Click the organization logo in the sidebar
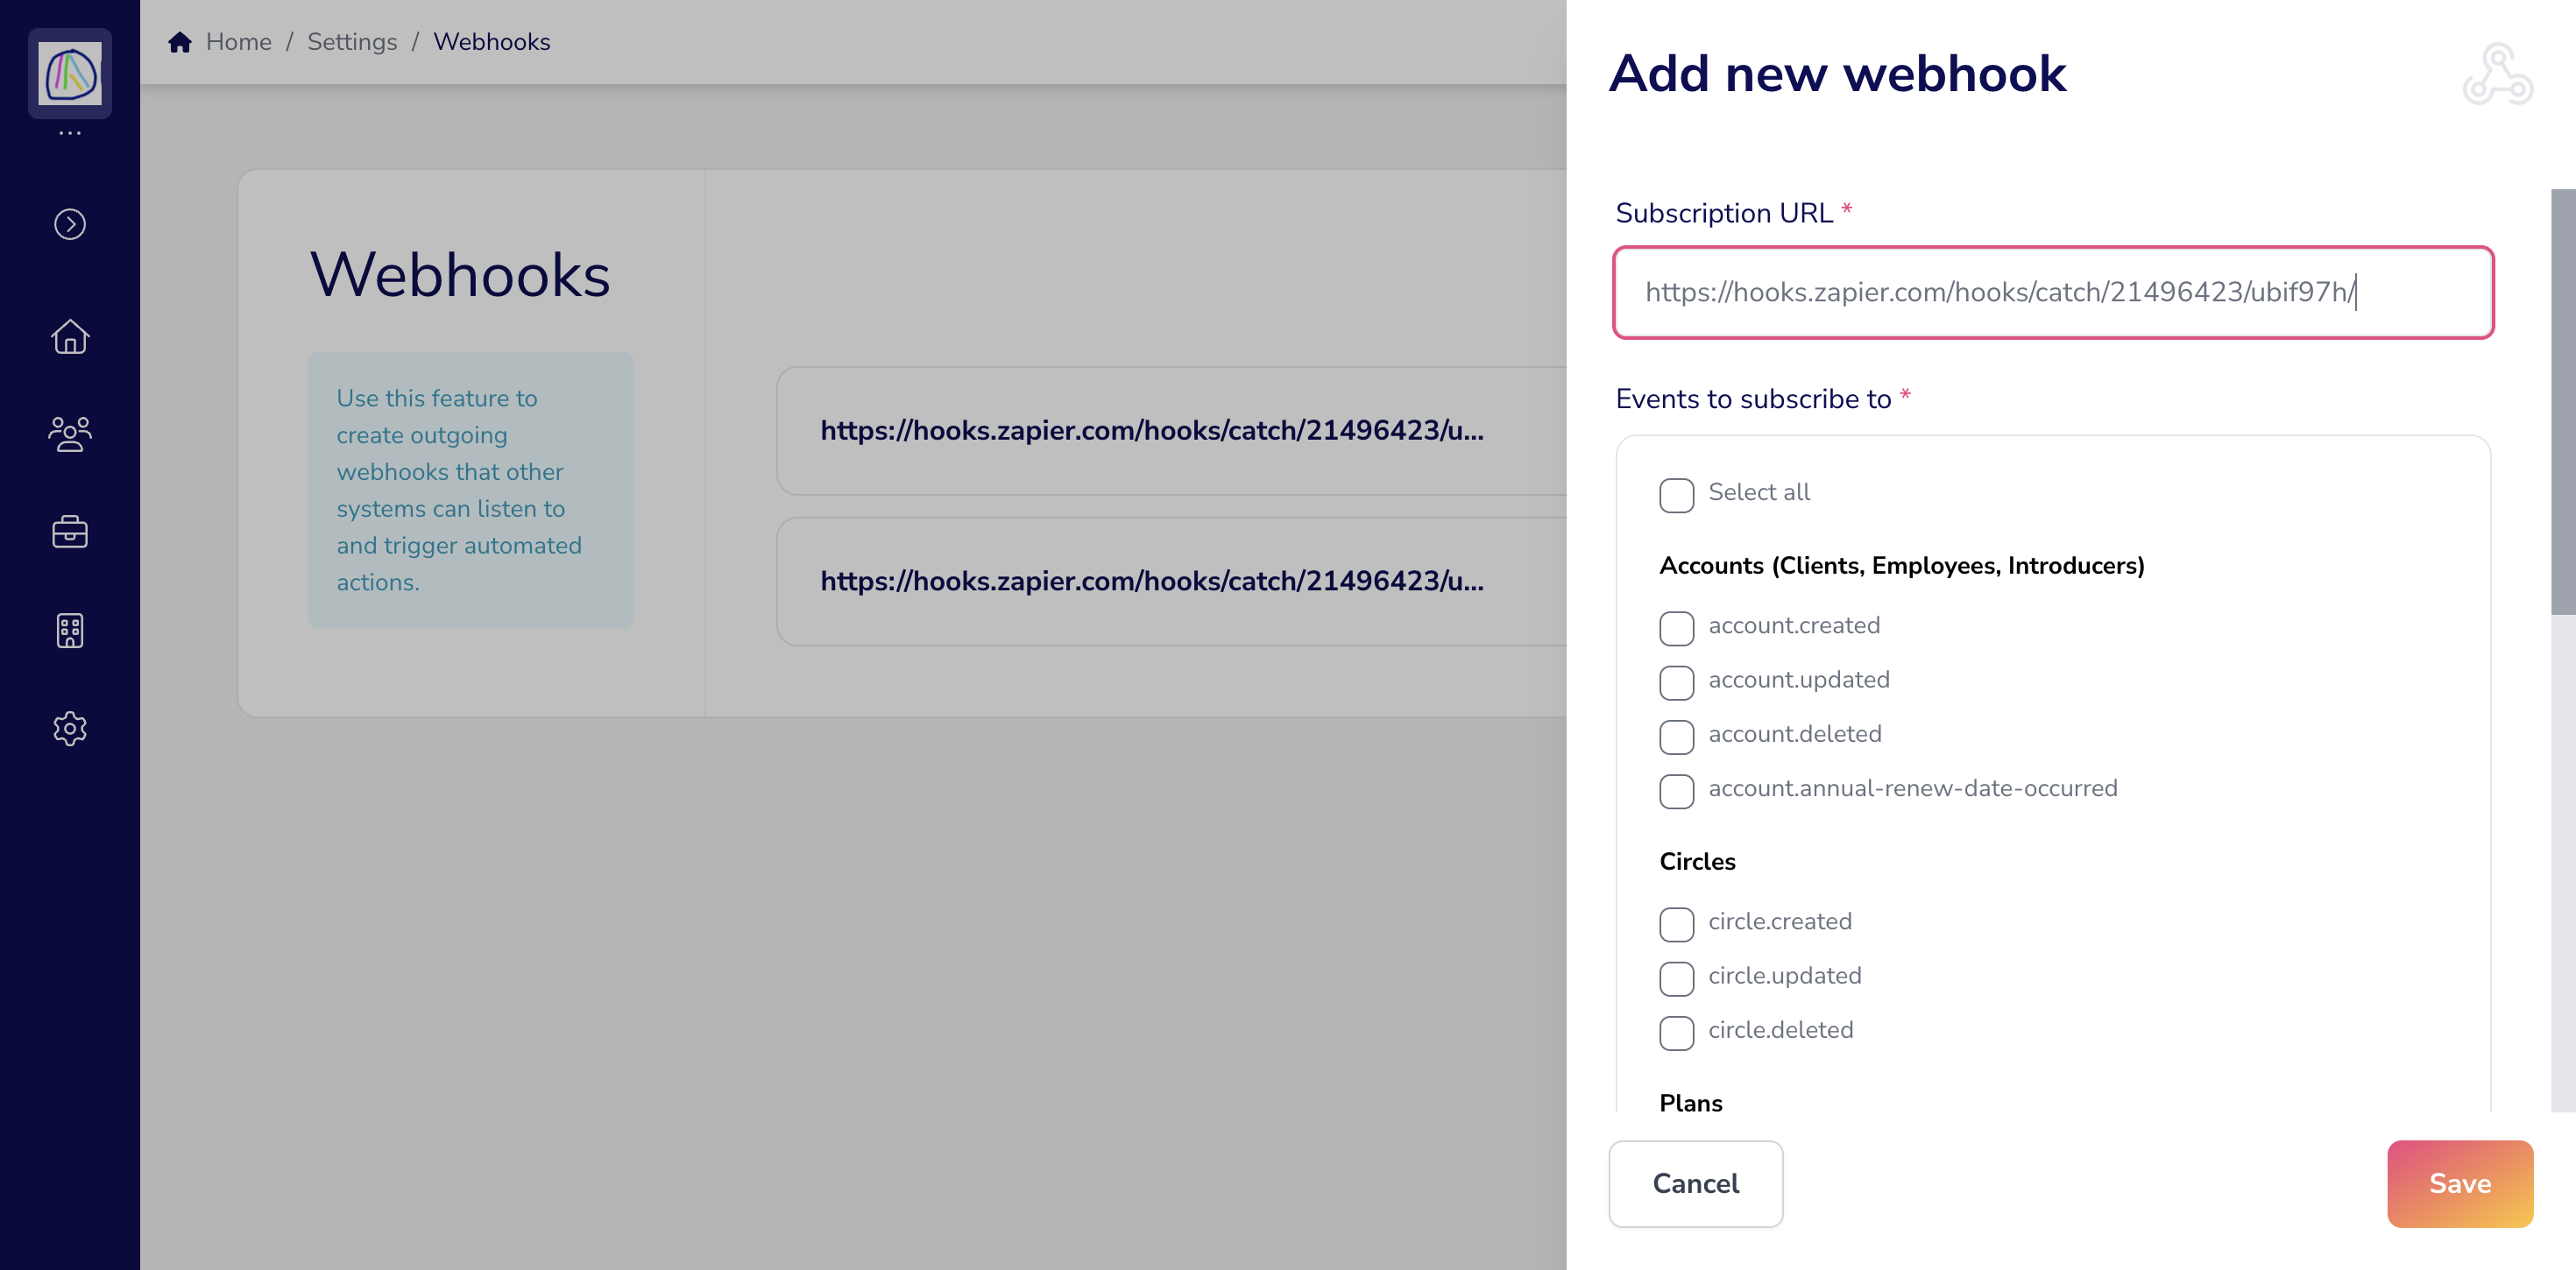The image size is (2576, 1270). tap(70, 73)
